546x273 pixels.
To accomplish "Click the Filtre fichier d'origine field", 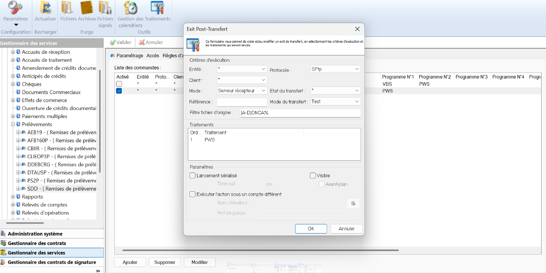I will (x=300, y=113).
